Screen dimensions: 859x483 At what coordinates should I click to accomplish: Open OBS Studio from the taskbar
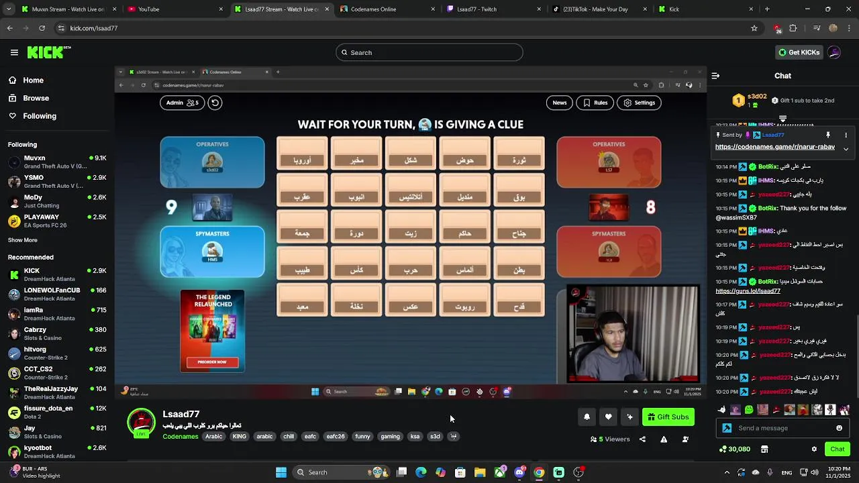point(578,472)
